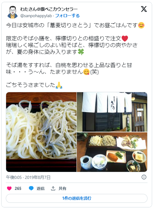Click the 返信 reply label
Viewport: 153px width, 208px height.
click(41, 188)
